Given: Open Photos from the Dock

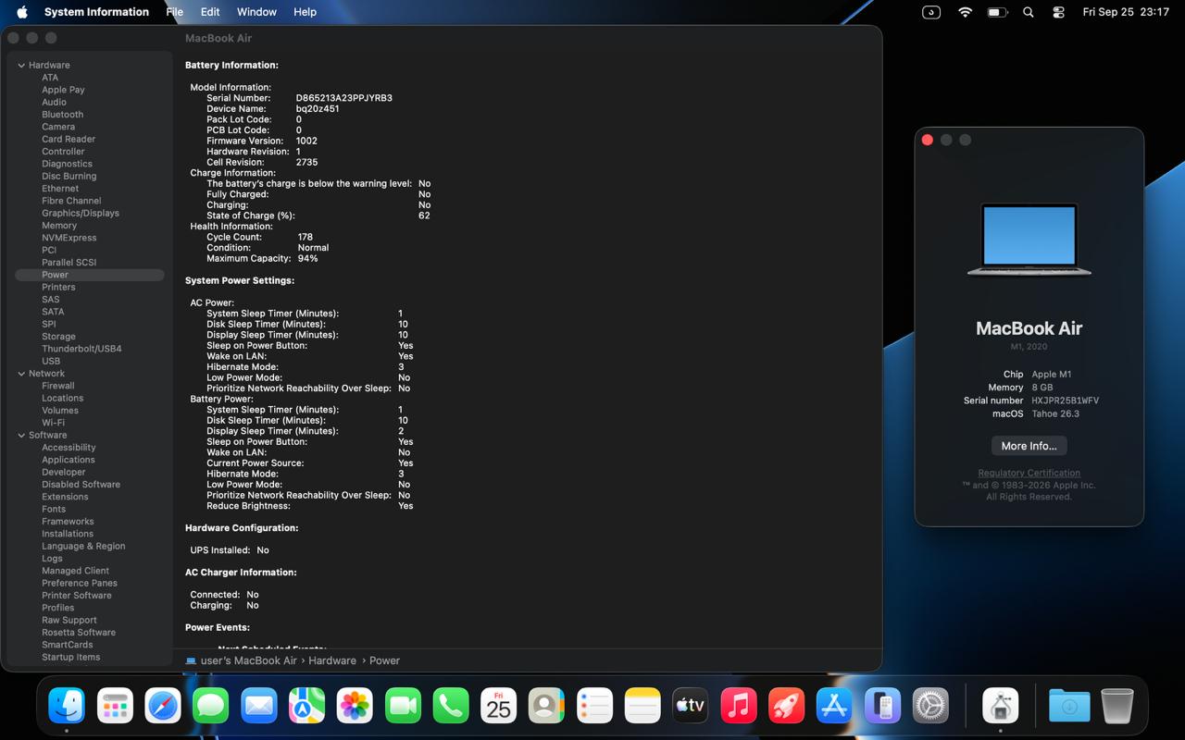Looking at the screenshot, I should pyautogui.click(x=355, y=706).
